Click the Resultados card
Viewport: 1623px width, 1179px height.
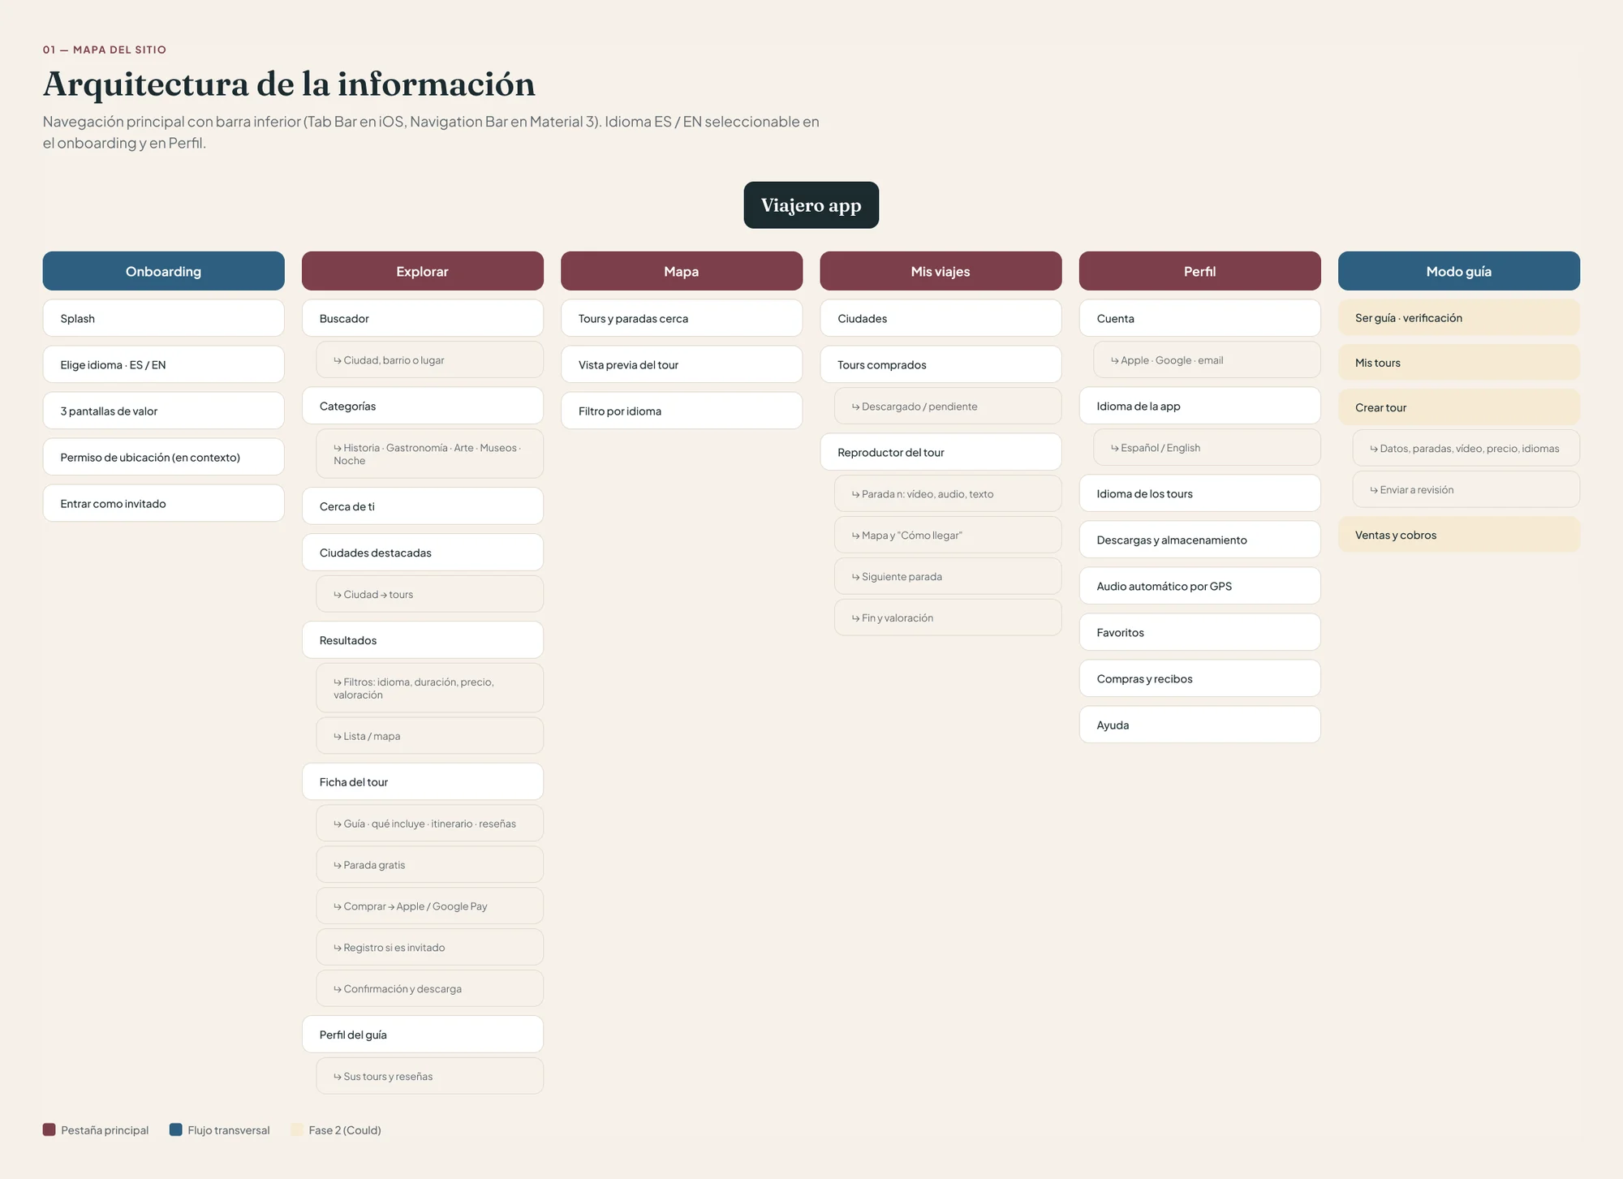point(422,640)
